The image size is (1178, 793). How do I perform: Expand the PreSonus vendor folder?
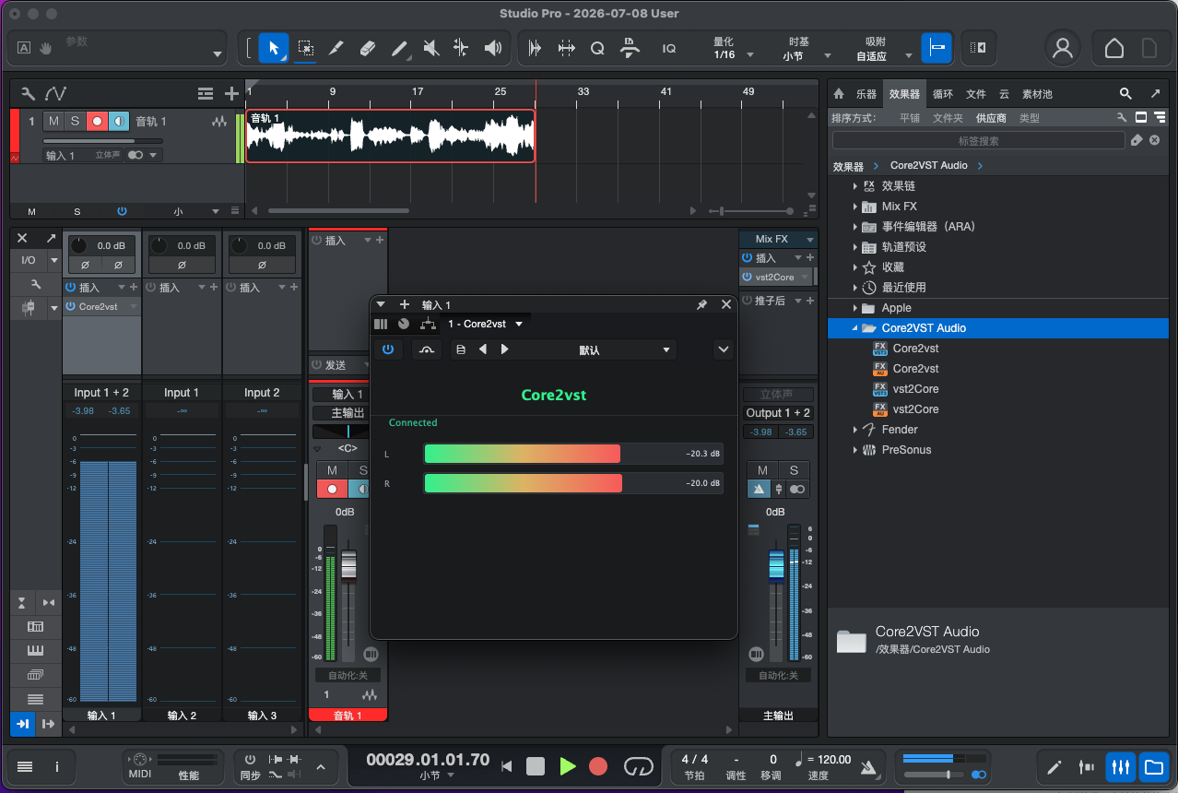pyautogui.click(x=854, y=450)
